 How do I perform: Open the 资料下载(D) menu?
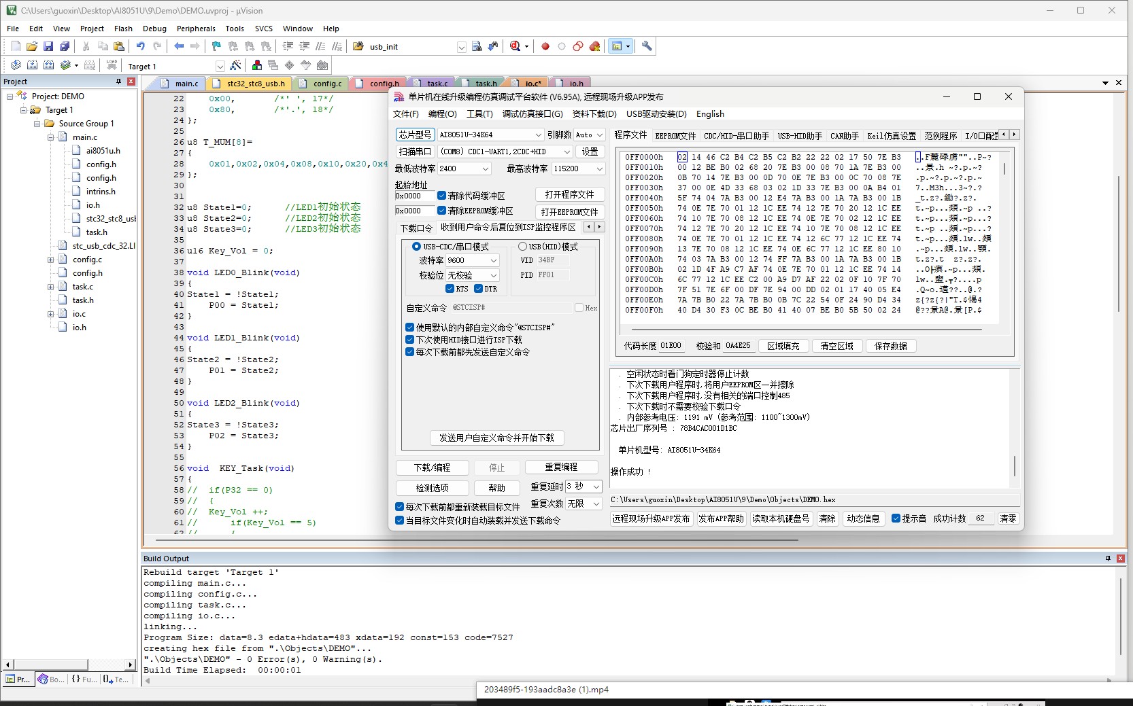coord(594,114)
